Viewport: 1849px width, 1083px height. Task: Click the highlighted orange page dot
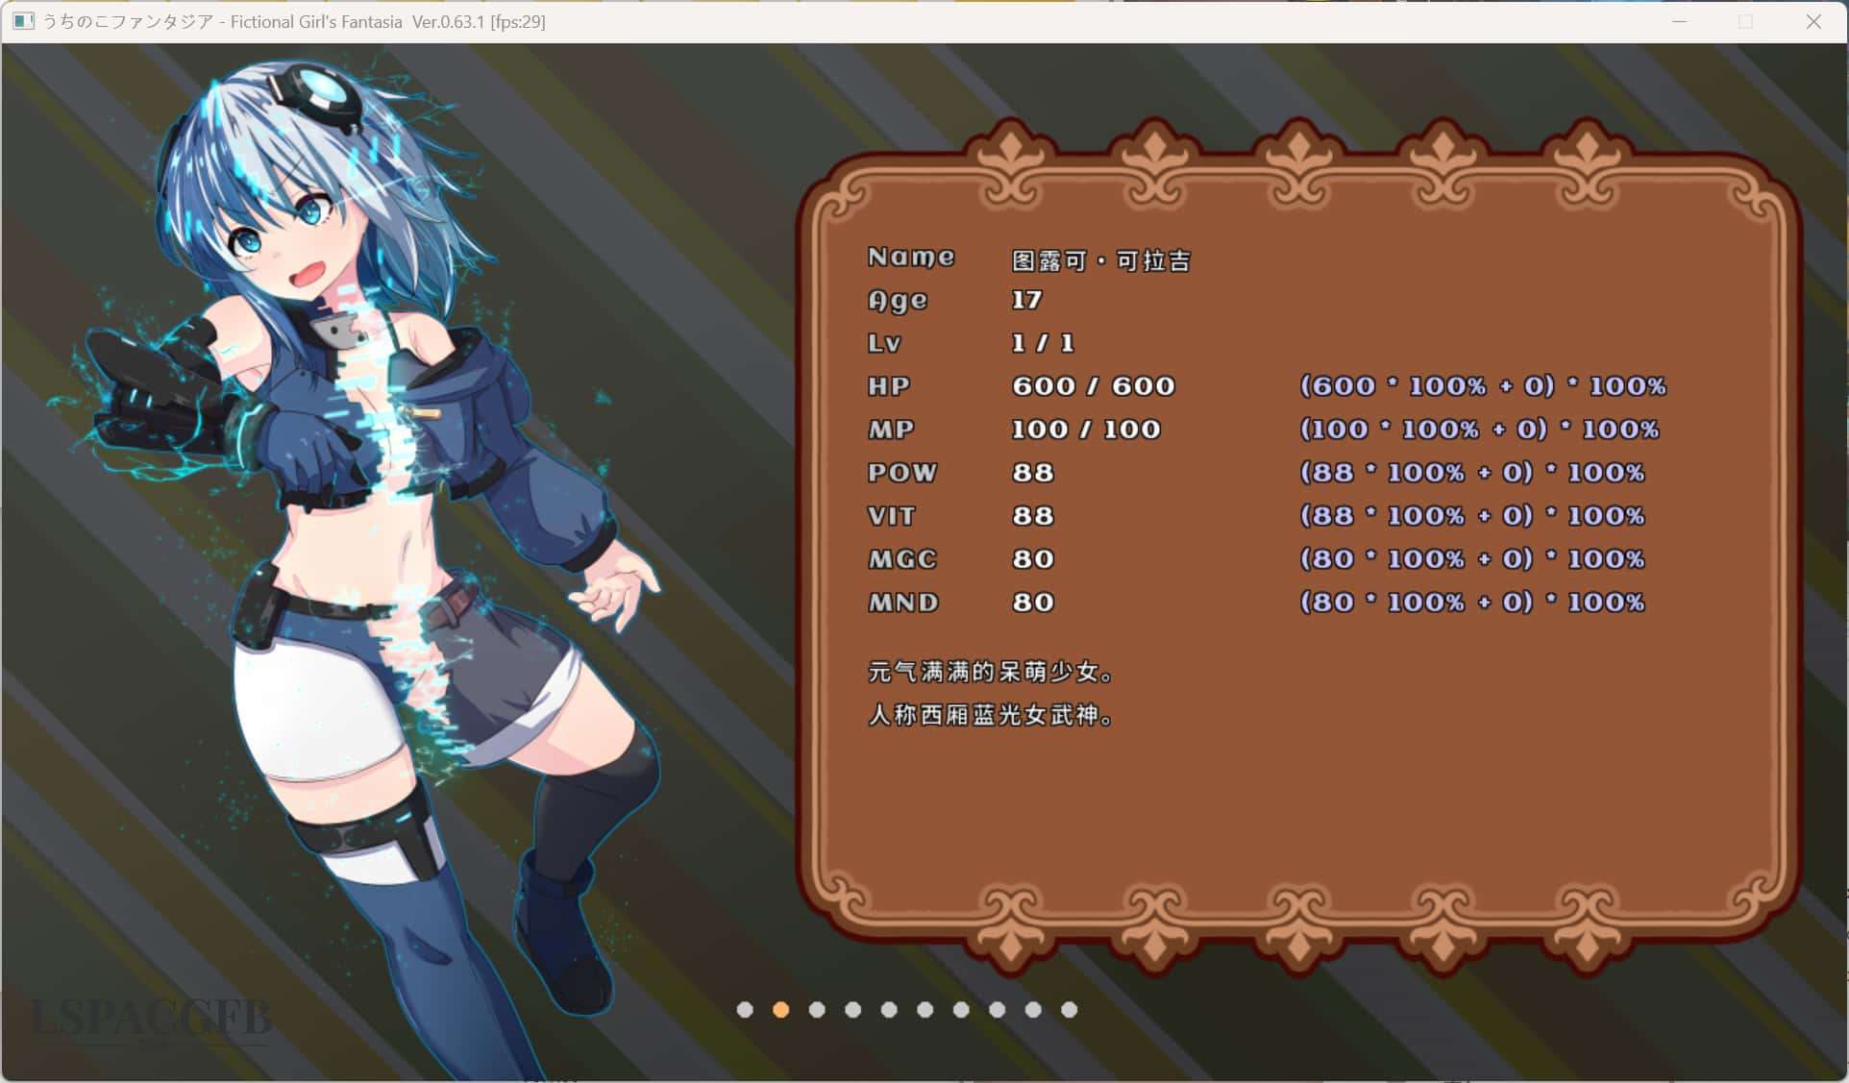pos(780,1010)
